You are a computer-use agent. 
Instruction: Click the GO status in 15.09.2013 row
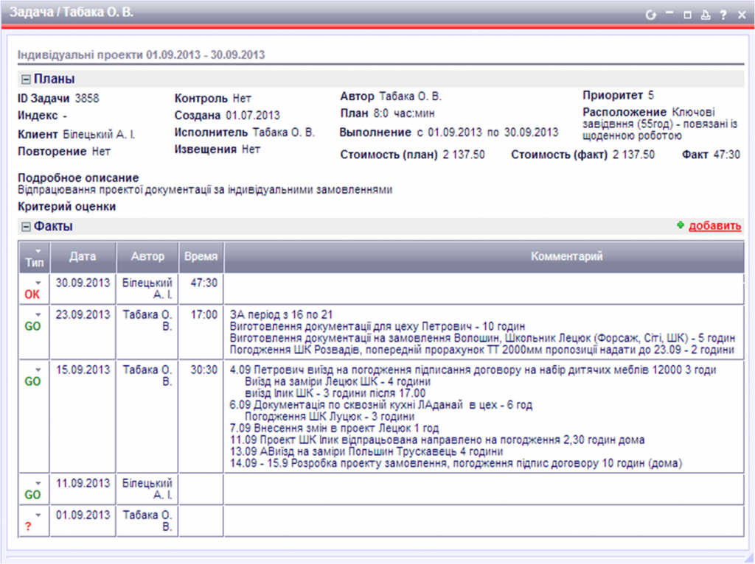tap(32, 381)
